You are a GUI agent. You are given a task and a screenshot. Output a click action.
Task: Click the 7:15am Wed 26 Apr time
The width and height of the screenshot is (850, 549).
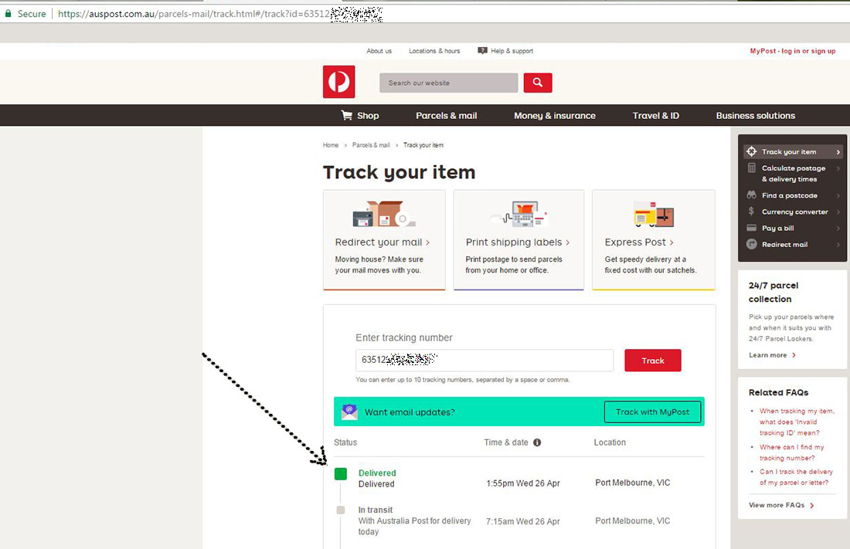coord(522,521)
